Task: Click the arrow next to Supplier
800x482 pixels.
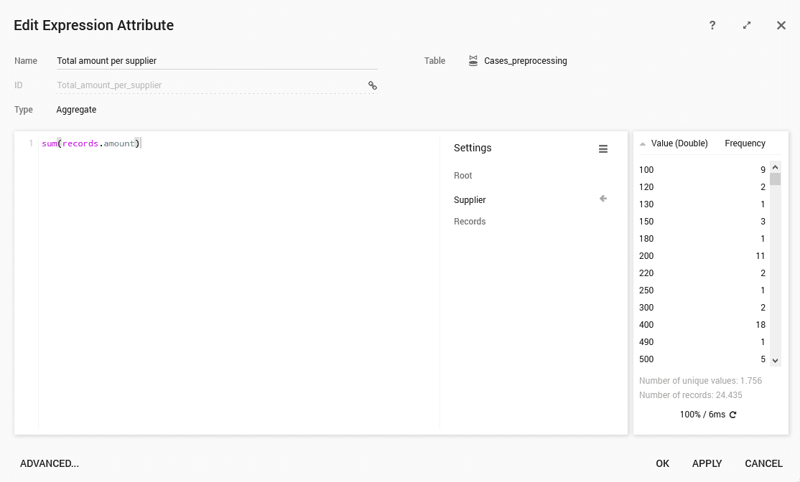Action: click(x=603, y=199)
